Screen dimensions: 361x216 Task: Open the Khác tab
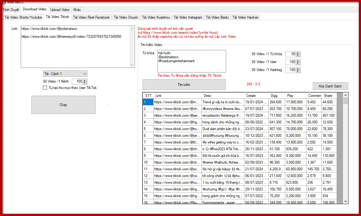point(77,10)
